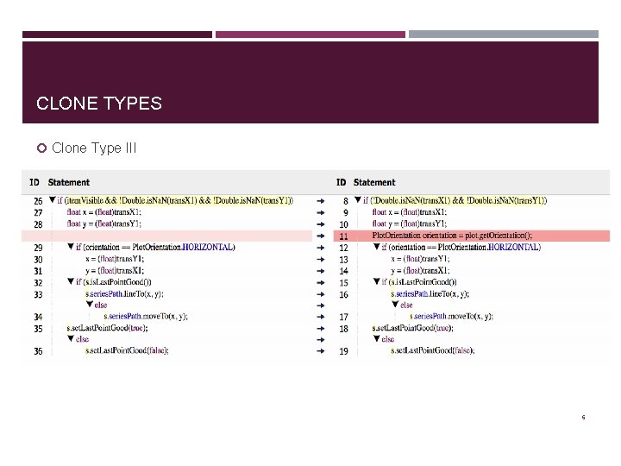The height and width of the screenshot is (466, 621).
Task: Select row 14 'y = (float)transX1;'
Action: 420,271
